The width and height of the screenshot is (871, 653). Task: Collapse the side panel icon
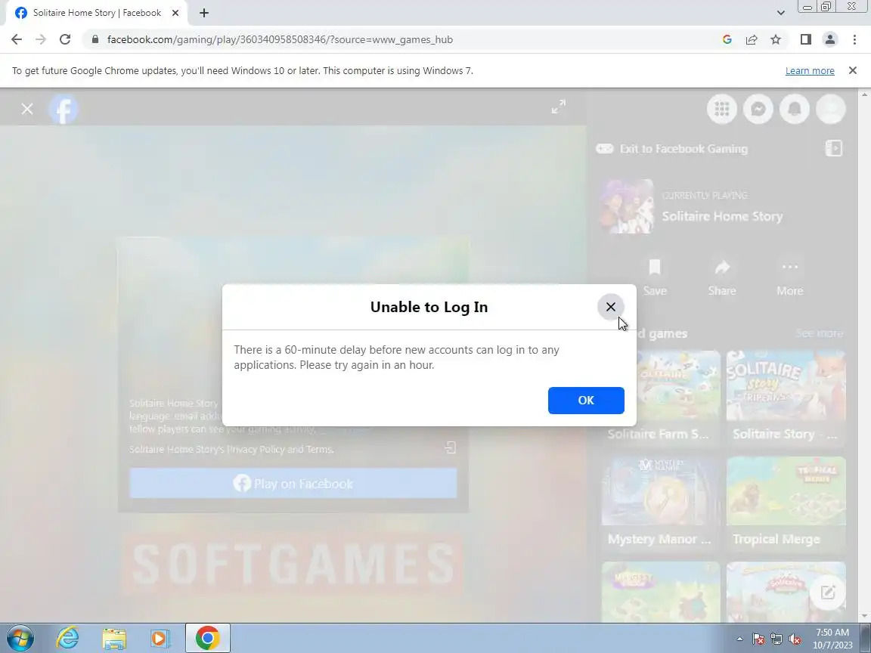pos(834,148)
